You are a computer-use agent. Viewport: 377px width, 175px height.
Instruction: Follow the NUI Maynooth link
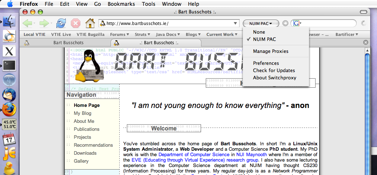point(252,154)
